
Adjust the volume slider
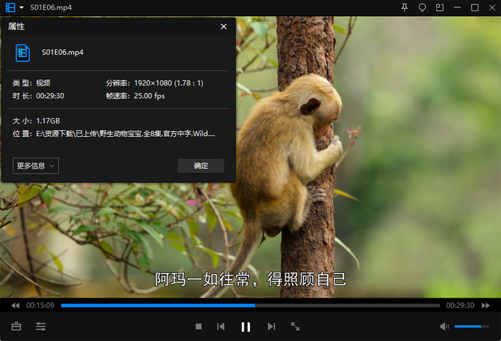(x=471, y=326)
